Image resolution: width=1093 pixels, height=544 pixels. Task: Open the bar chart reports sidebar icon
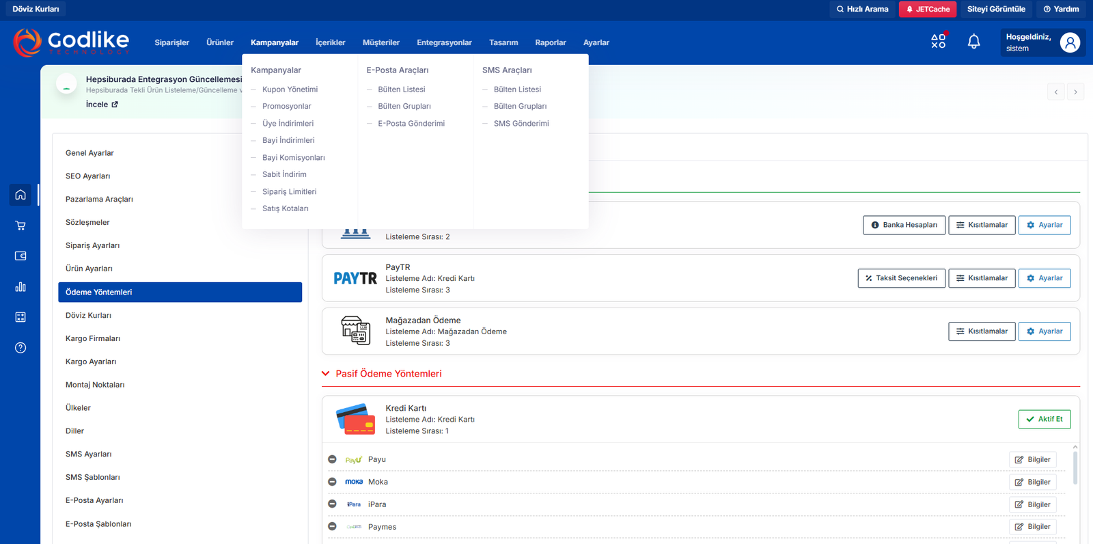click(20, 287)
